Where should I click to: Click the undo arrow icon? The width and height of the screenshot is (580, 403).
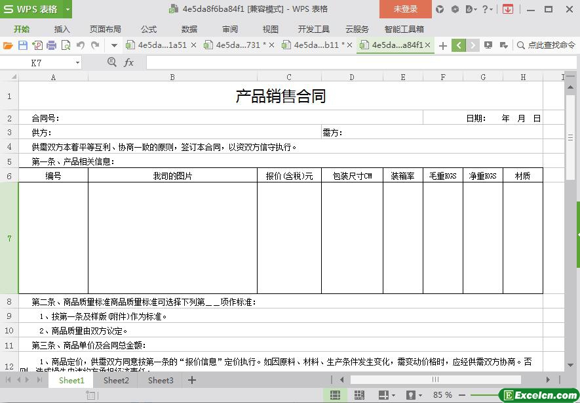click(x=81, y=45)
